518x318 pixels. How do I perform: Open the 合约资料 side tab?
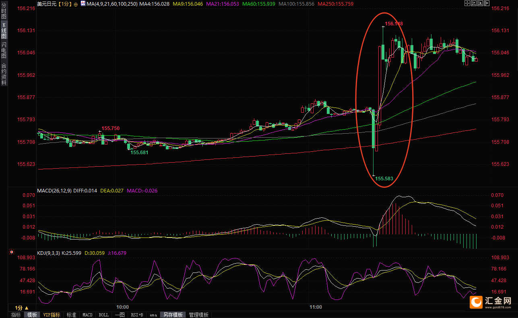(4, 74)
